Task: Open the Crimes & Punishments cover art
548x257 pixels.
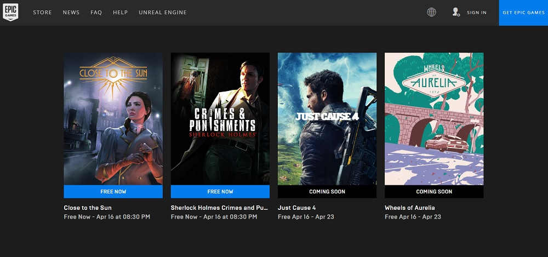Action: (220, 119)
